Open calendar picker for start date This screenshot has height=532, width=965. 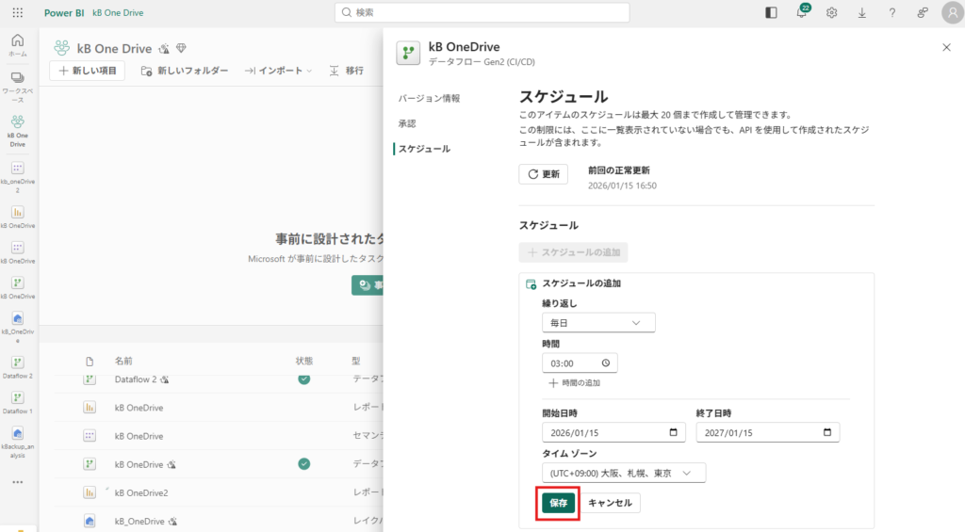[x=673, y=432]
